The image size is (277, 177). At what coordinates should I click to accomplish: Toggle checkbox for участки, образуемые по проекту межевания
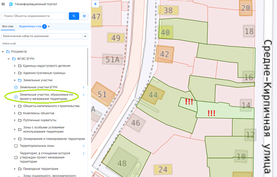[x=16, y=97]
